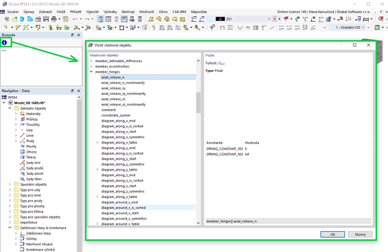Viewport: 388px width, 252px height.
Task: Click the save diskette icon
Action: pos(46,19)
